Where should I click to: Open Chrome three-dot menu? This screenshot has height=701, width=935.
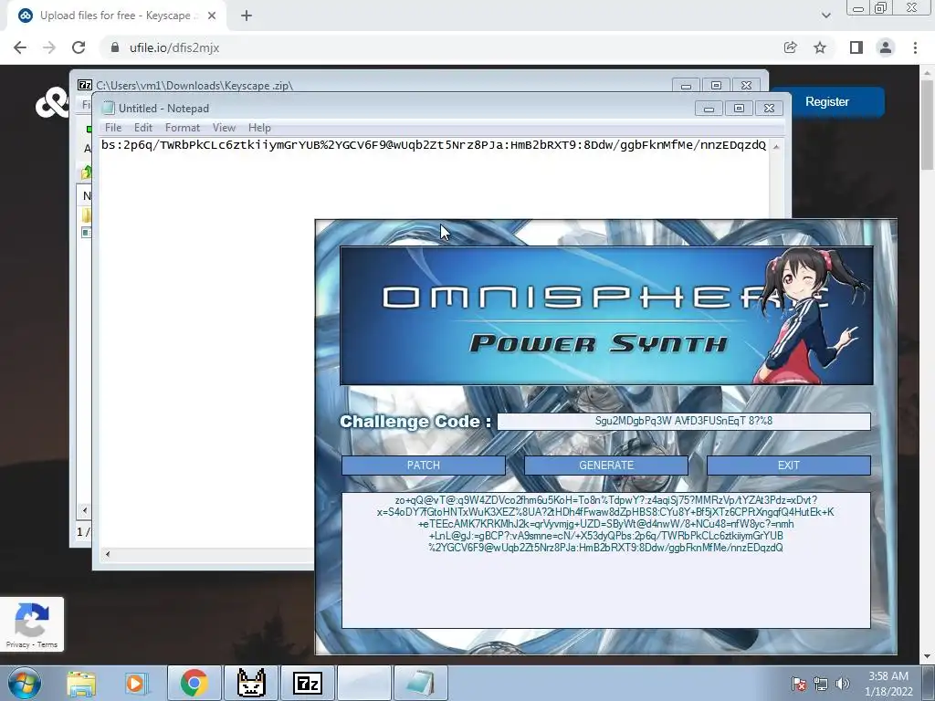[915, 47]
